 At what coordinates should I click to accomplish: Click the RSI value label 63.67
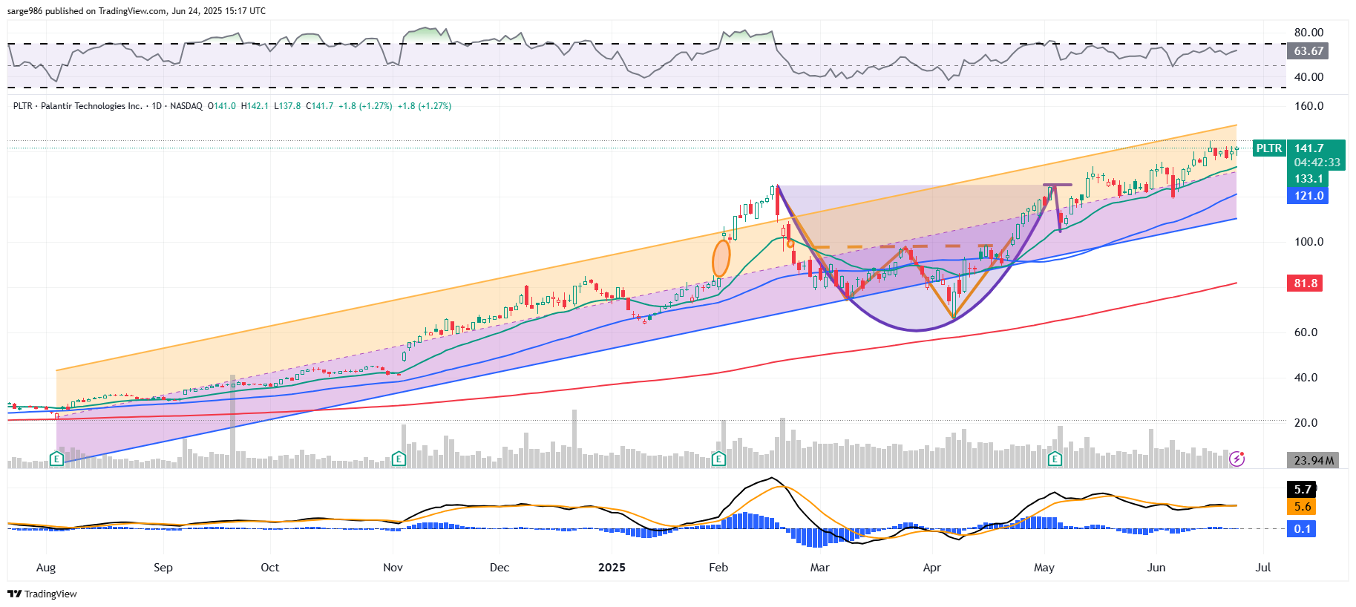[1308, 51]
